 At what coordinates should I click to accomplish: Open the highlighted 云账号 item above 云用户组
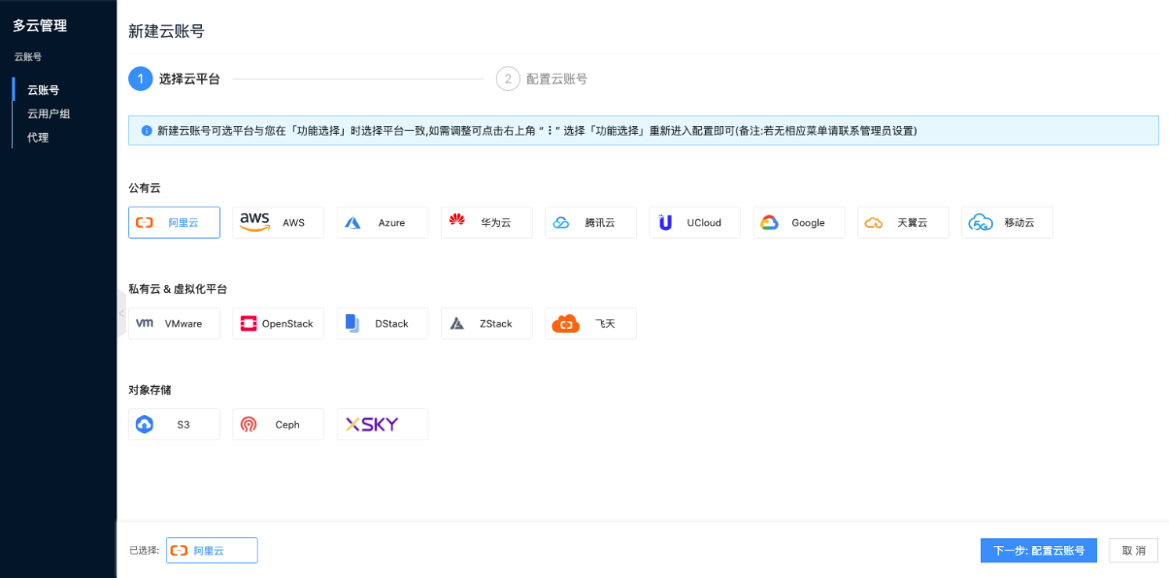click(43, 90)
